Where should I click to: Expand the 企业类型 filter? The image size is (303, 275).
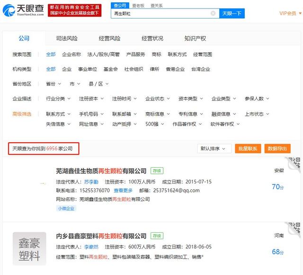(x=224, y=99)
